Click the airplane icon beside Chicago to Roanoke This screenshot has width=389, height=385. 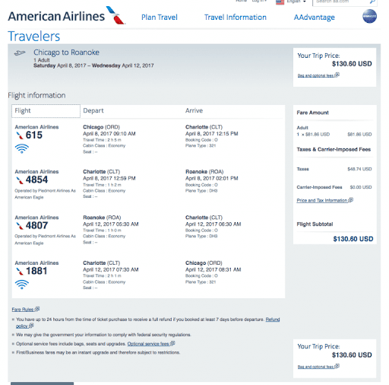click(x=20, y=53)
